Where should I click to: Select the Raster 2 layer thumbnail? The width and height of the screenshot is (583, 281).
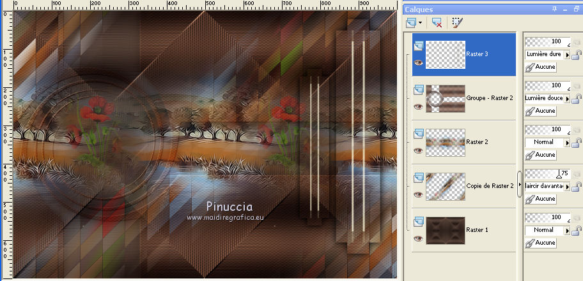coord(446,142)
